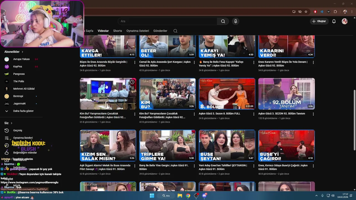Open more options for Enes, Kırmızı Odaya video
The width and height of the screenshot is (356, 200).
pos(313,166)
